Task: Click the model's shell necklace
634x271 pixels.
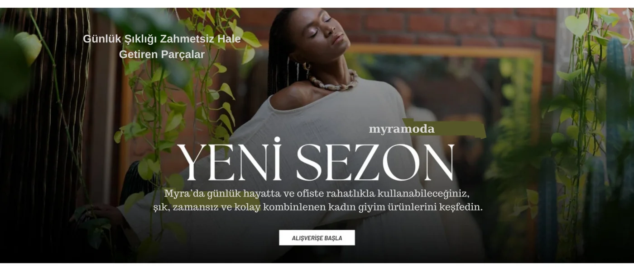Action: [x=333, y=81]
